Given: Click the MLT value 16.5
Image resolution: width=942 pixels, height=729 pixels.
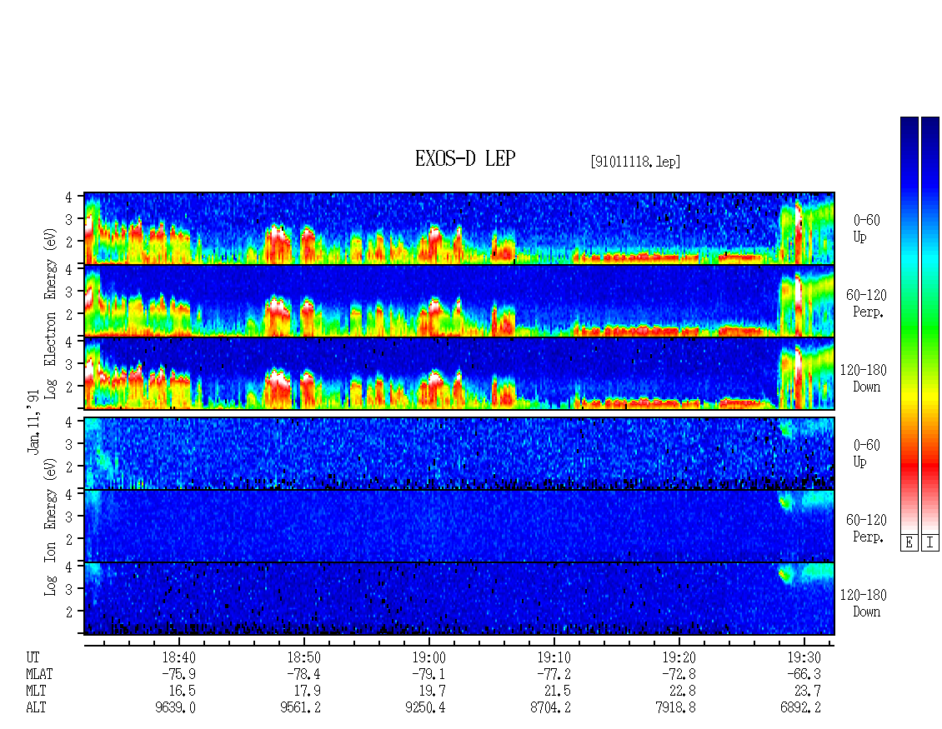Looking at the screenshot, I should 183,692.
